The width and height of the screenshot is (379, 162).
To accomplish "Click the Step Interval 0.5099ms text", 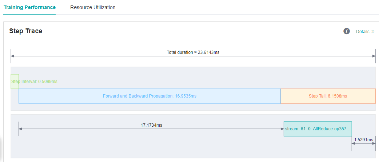I will coord(35,82).
